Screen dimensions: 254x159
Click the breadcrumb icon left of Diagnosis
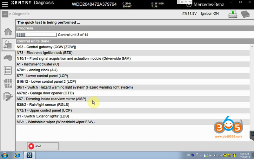click(x=5, y=14)
